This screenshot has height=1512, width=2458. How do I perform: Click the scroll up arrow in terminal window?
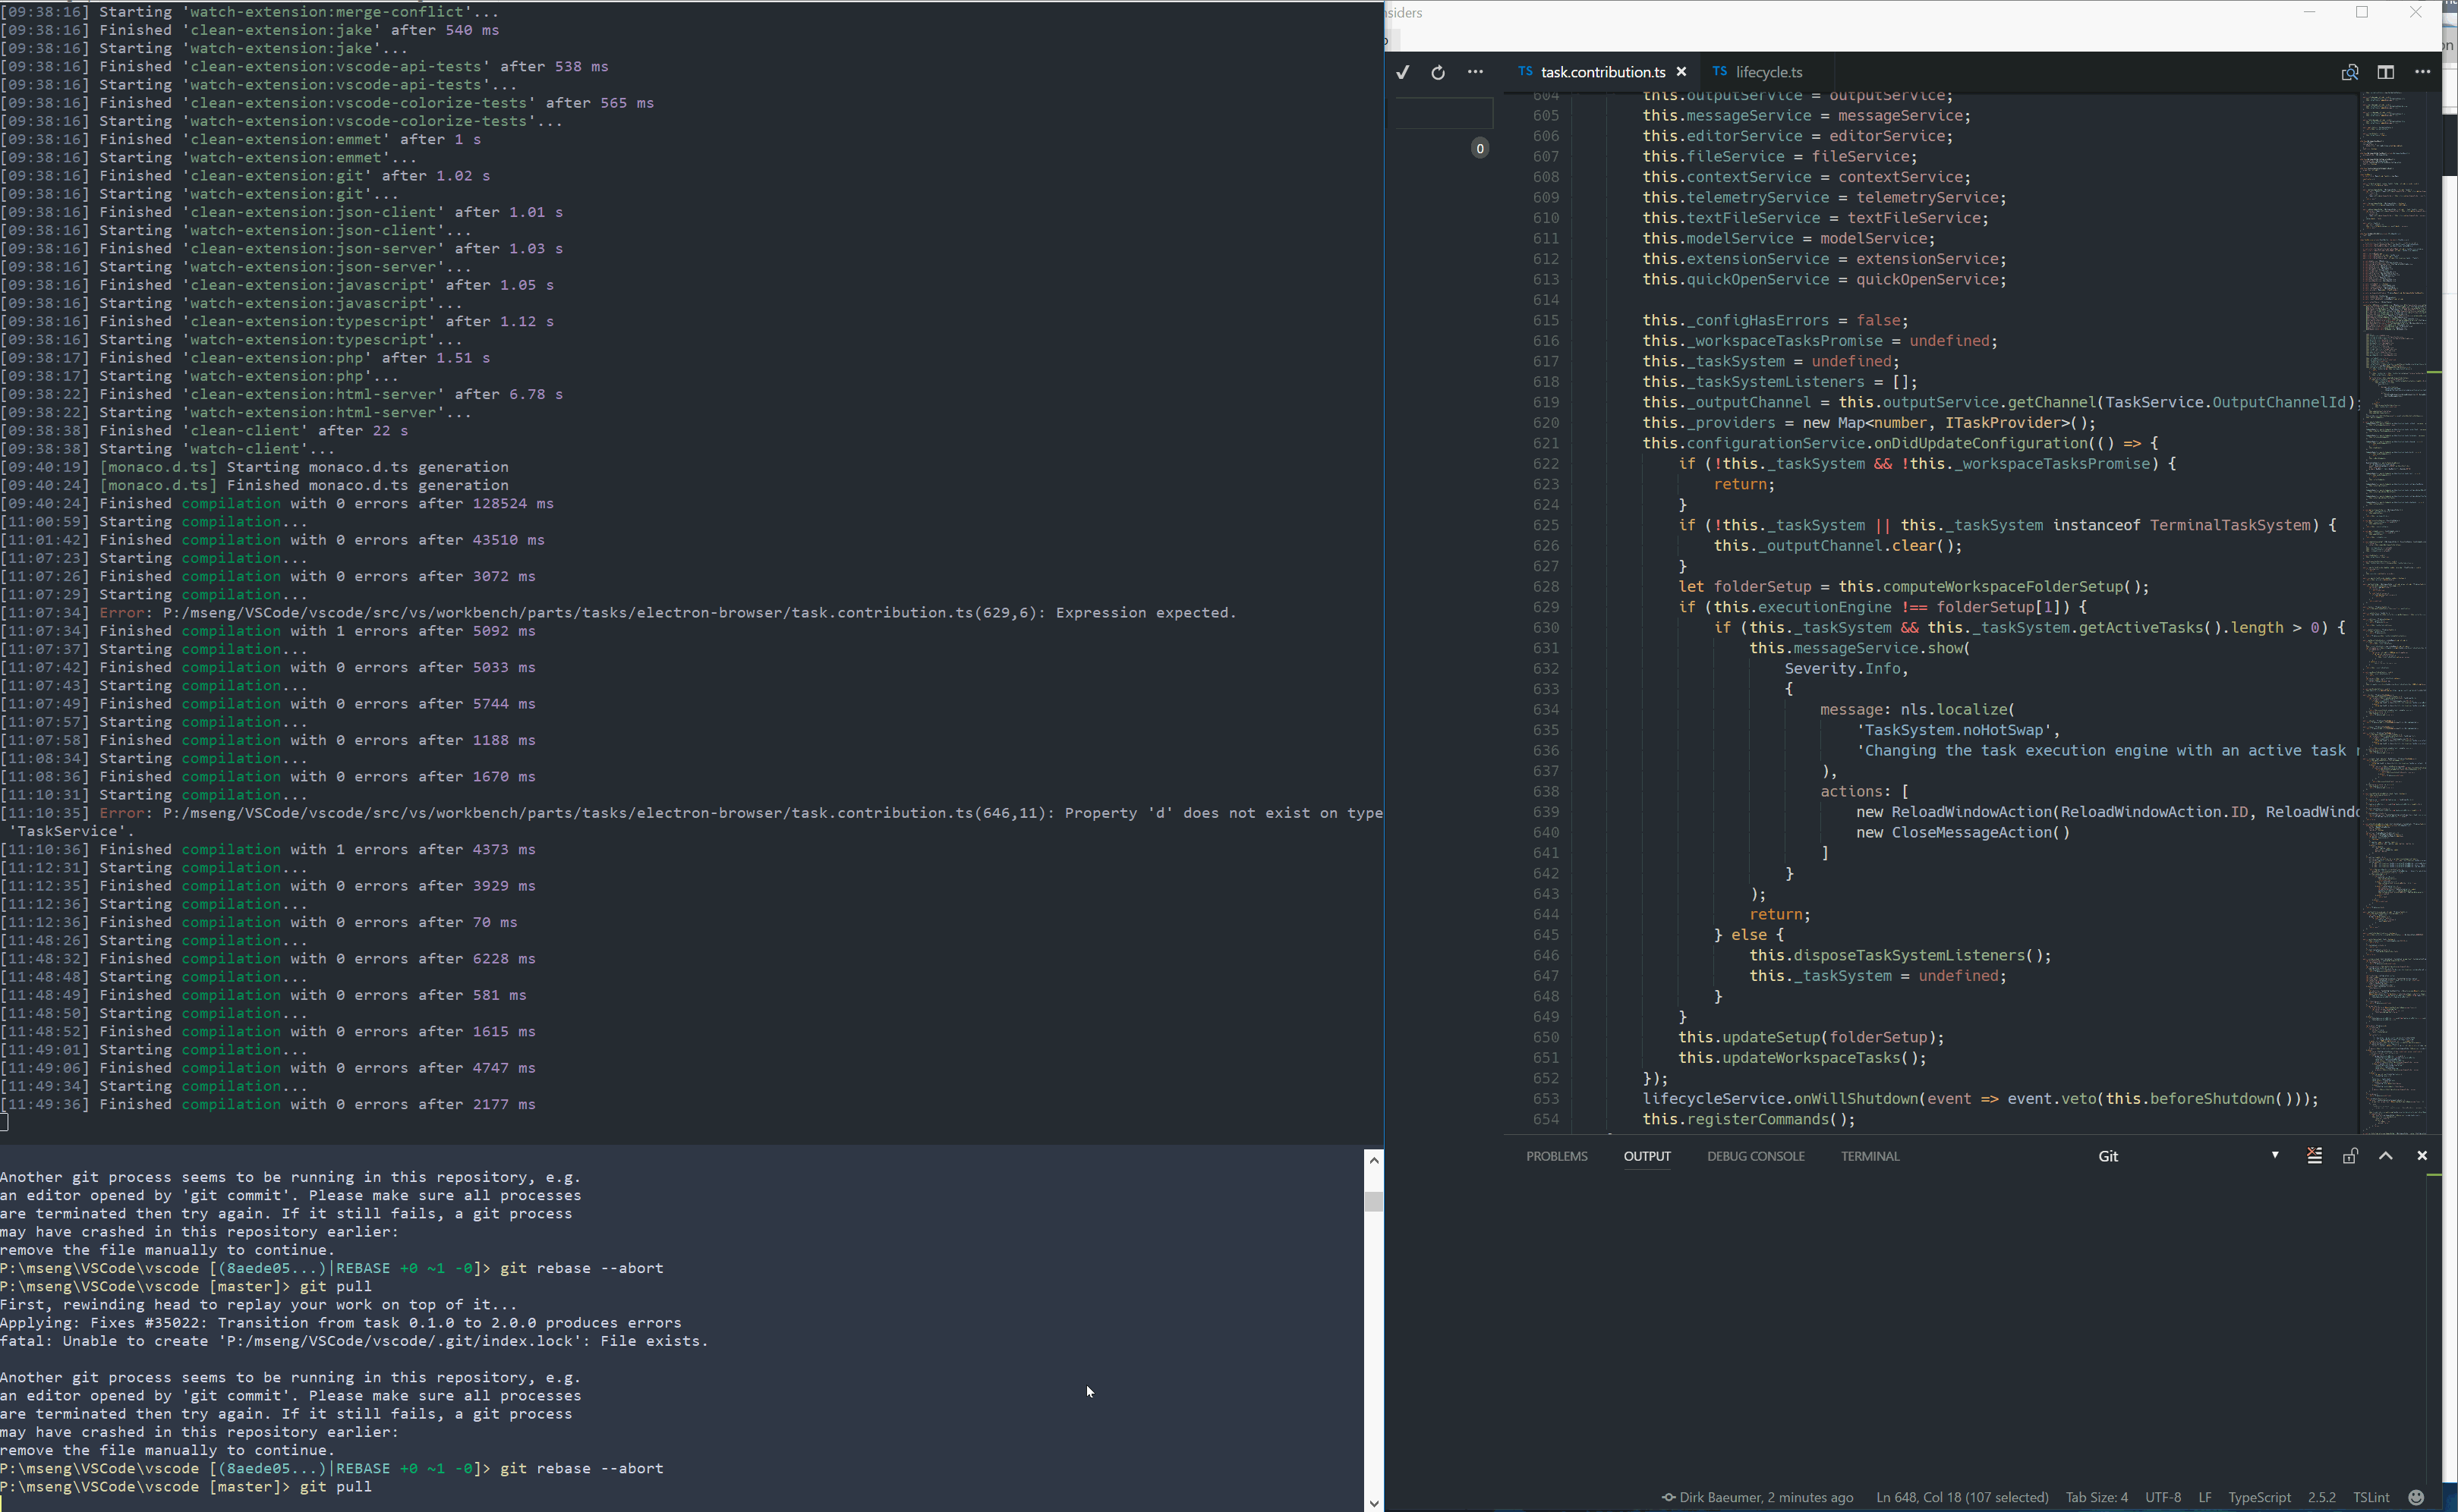[1373, 1160]
